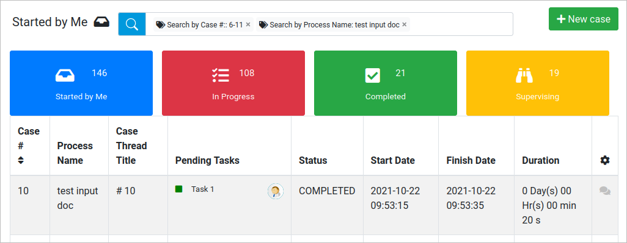Click the blue search magnifier icon

[x=132, y=24]
